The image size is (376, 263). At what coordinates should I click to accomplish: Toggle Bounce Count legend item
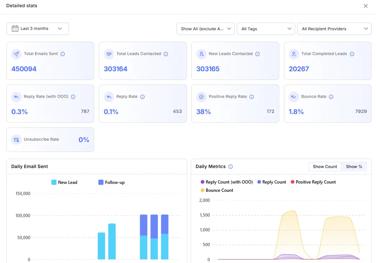217,190
